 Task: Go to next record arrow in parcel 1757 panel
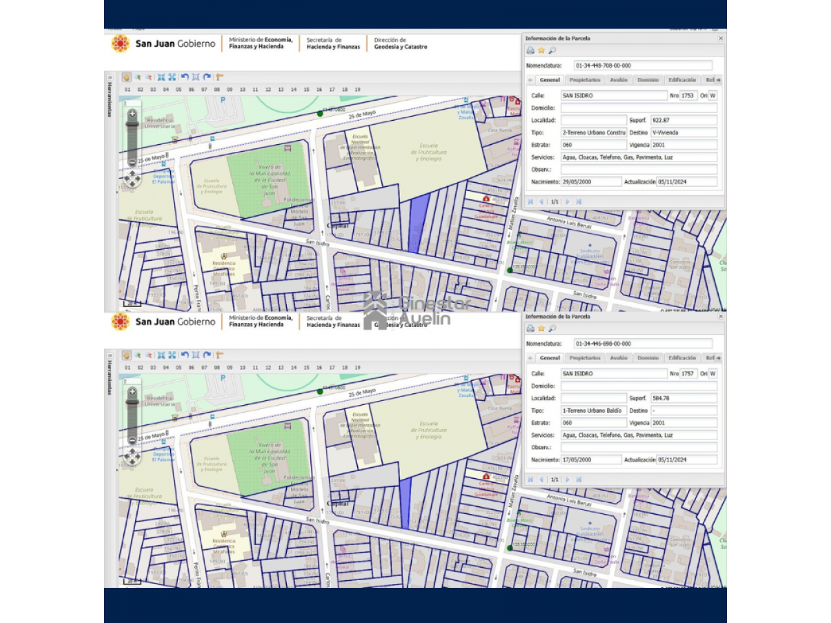[567, 480]
